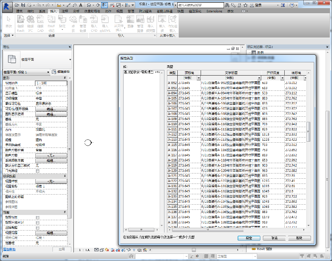Collapse the 标识数据 section in Properties
Image resolution: width=332 pixels, height=261 pixels.
click(65, 176)
